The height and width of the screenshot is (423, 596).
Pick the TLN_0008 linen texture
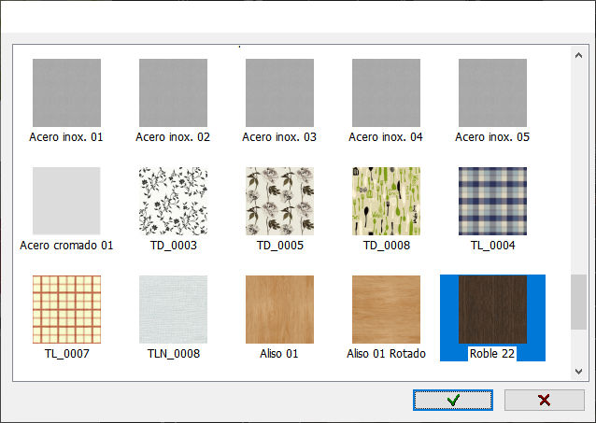point(173,309)
